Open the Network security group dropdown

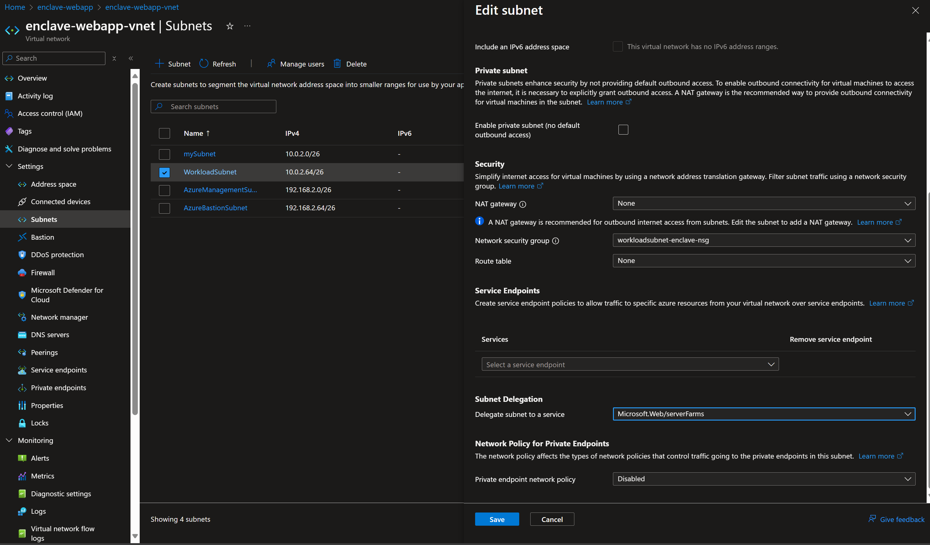point(764,240)
